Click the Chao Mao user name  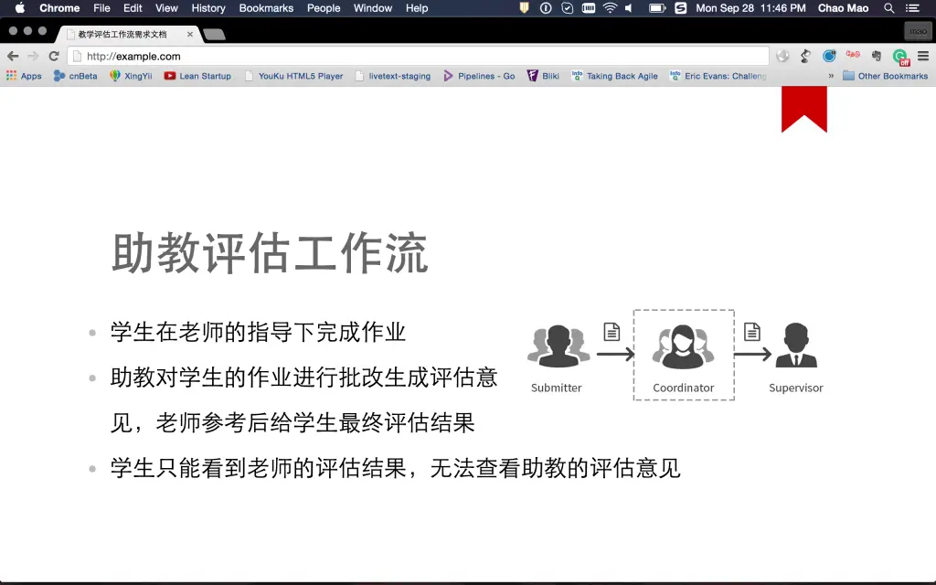pos(843,7)
